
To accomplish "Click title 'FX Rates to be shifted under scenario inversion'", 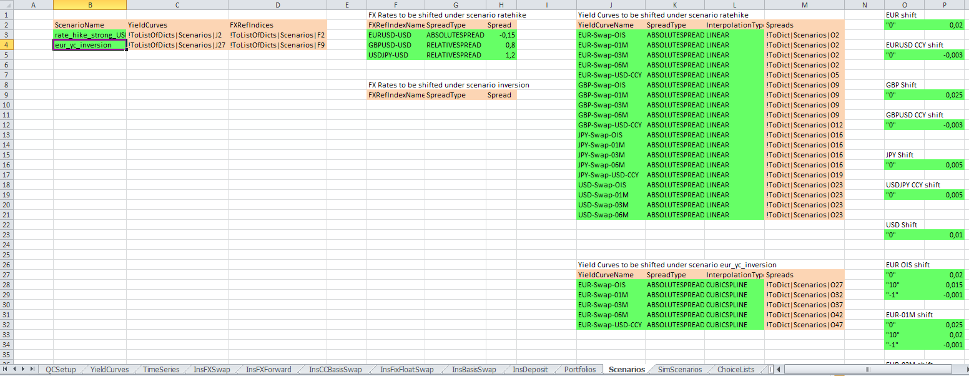I will tap(449, 85).
